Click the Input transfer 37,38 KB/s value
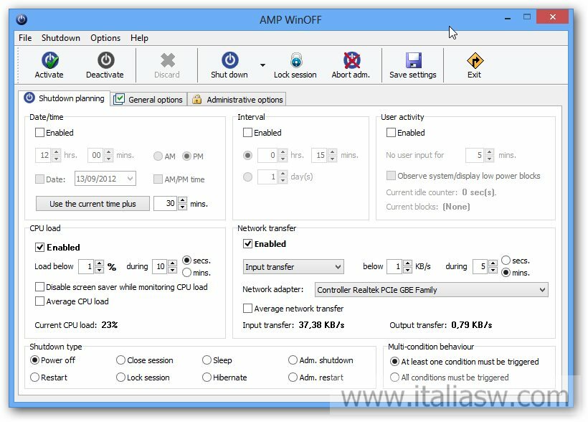The width and height of the screenshot is (588, 422). click(321, 325)
